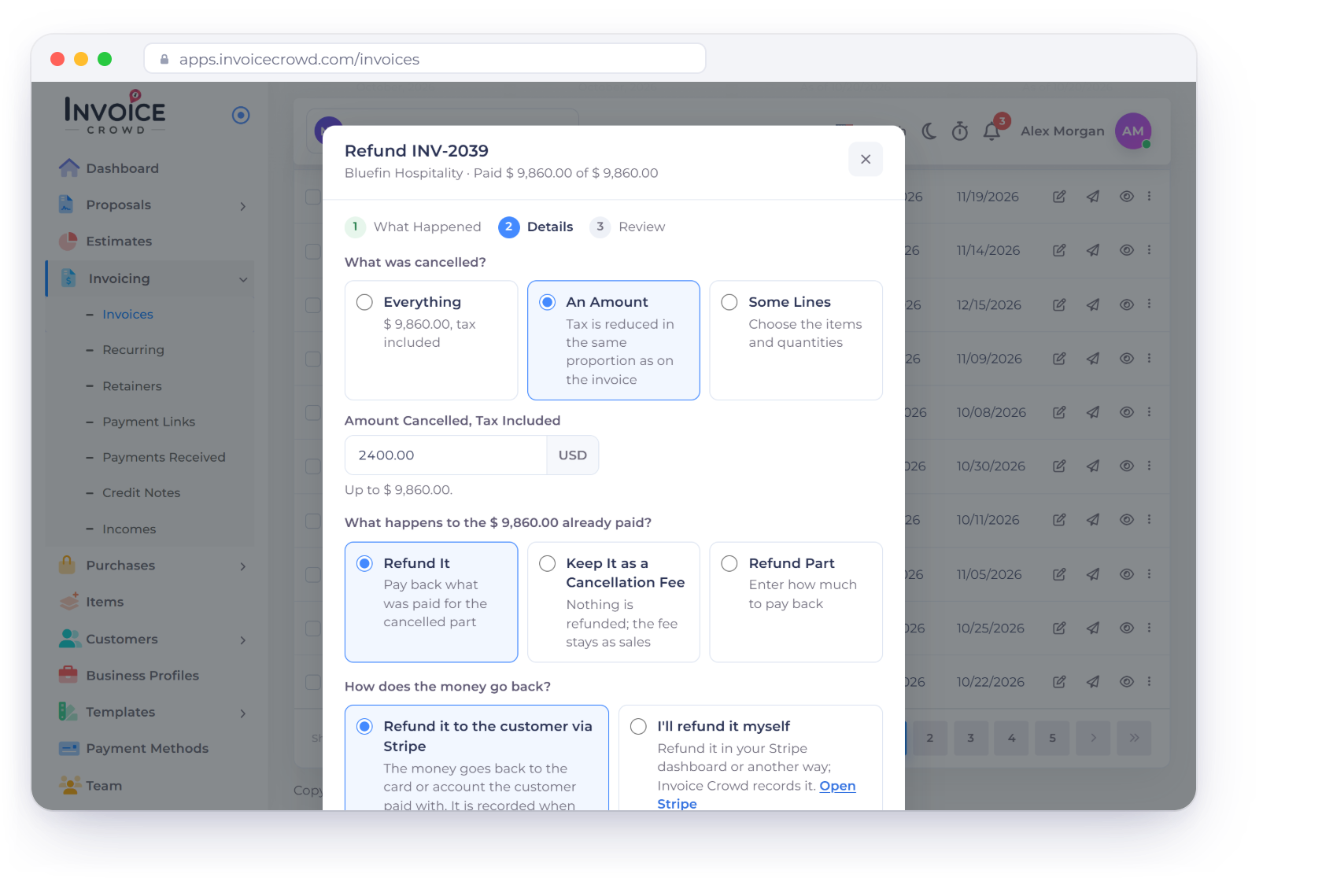
Task: Open the timer stopwatch icon
Action: point(959,131)
